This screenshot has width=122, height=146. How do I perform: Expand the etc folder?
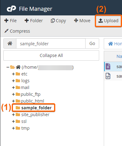13,74
